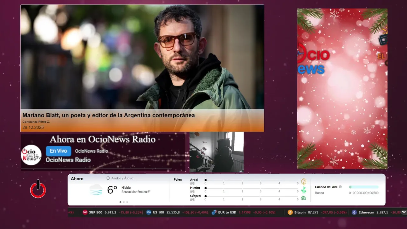The height and width of the screenshot is (229, 407).
Task: Click the OcioNews Radio TV logo
Action: click(x=31, y=155)
